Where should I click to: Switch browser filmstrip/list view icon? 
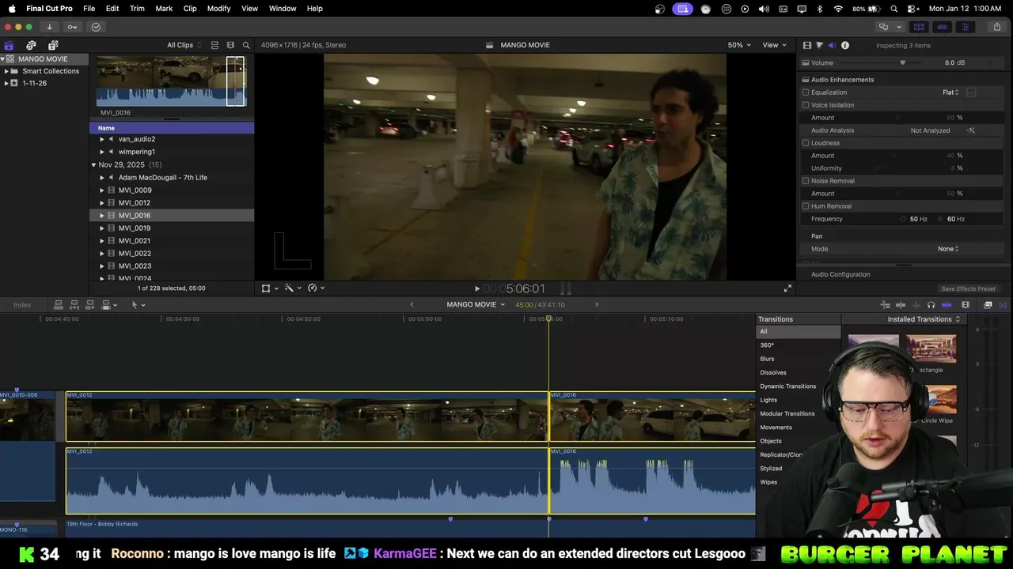230,45
